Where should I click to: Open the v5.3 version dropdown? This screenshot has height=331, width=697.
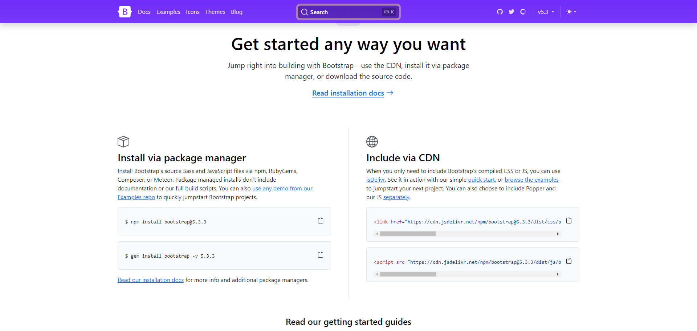point(546,12)
